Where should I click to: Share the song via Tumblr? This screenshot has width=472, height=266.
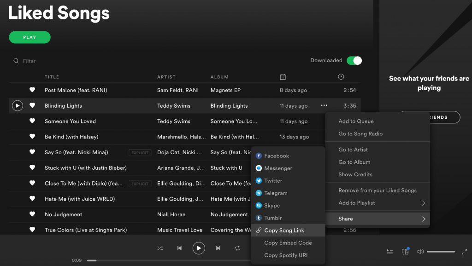(x=288, y=218)
